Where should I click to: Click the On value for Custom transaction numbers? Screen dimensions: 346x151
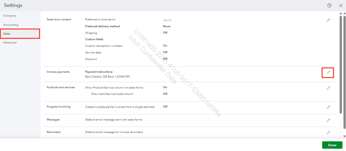[165, 45]
